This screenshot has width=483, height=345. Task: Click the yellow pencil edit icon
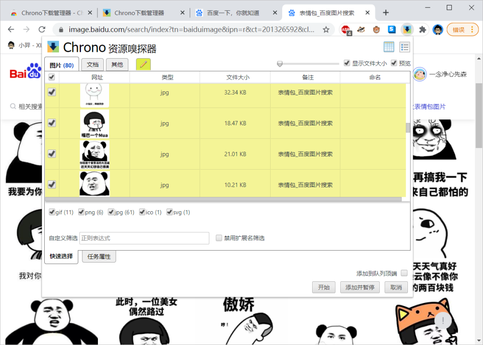[x=143, y=64]
